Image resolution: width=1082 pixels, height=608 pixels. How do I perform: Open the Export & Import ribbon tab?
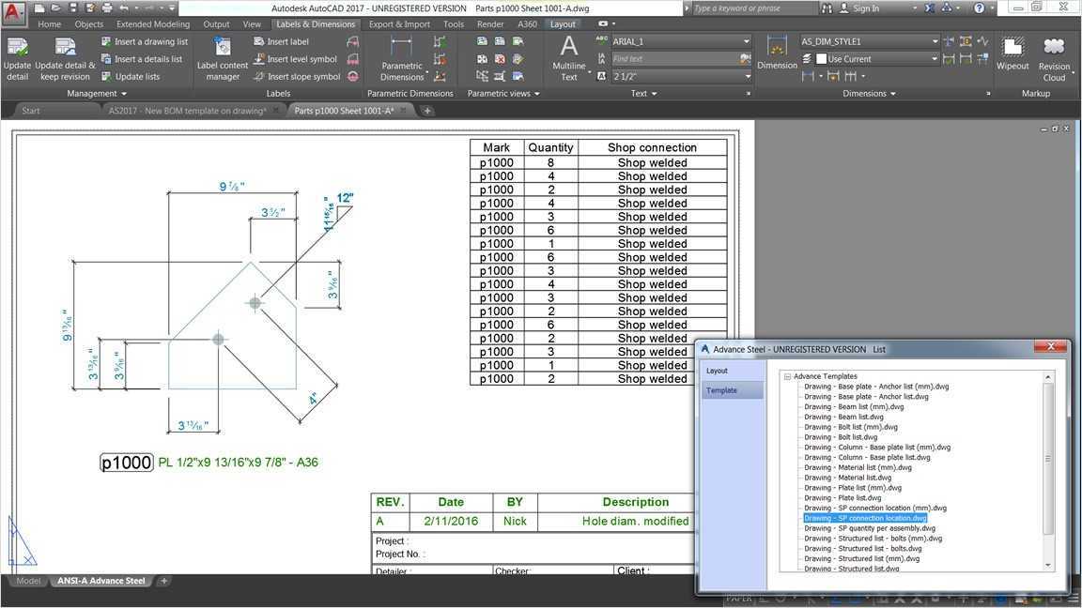click(399, 24)
